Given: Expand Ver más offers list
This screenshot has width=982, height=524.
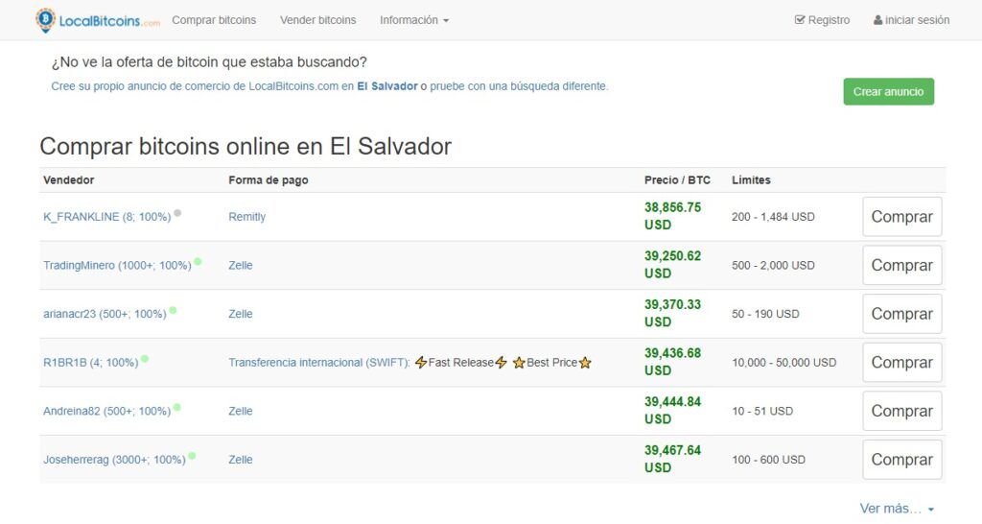Looking at the screenshot, I should pyautogui.click(x=897, y=509).
